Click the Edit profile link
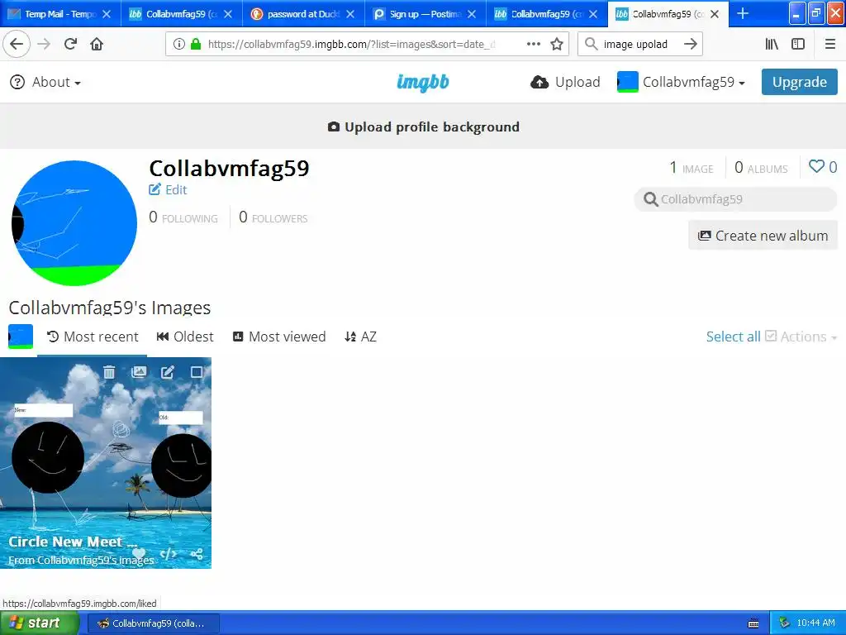The width and height of the screenshot is (846, 635). tap(168, 189)
